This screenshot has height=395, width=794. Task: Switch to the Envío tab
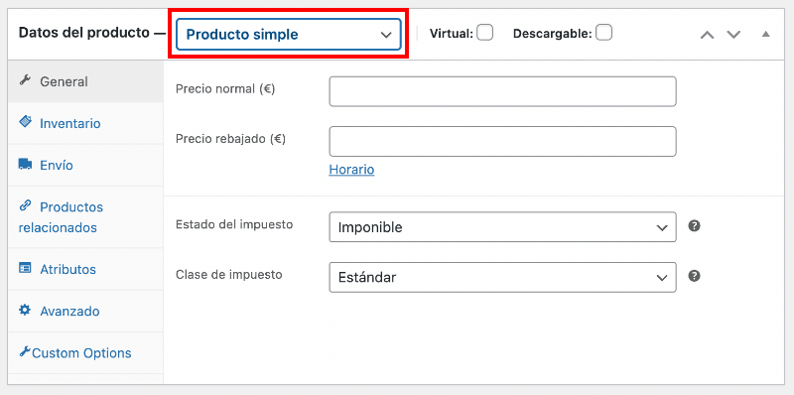click(x=85, y=165)
